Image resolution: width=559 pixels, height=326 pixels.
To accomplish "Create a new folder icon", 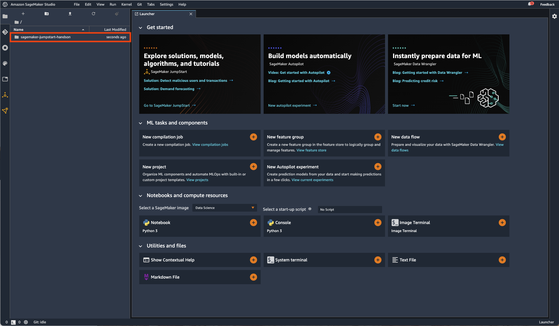I will pyautogui.click(x=47, y=14).
